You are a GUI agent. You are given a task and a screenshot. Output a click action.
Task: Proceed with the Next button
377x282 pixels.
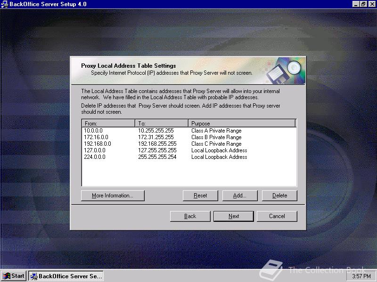click(233, 216)
